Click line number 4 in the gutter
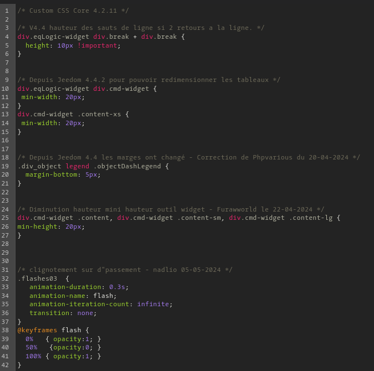 [7, 37]
